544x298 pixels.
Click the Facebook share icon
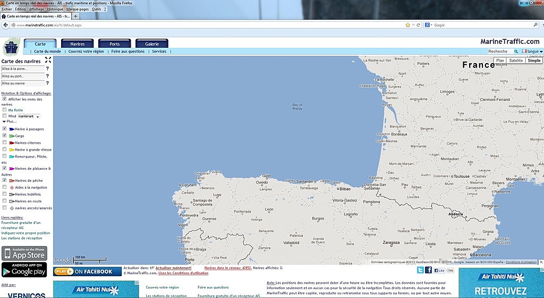[x=429, y=270]
